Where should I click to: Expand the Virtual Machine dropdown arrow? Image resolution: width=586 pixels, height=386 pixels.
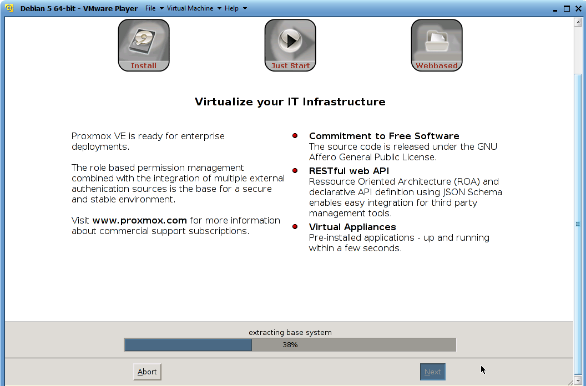[219, 8]
